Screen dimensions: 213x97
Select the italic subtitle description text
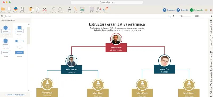[117, 29]
